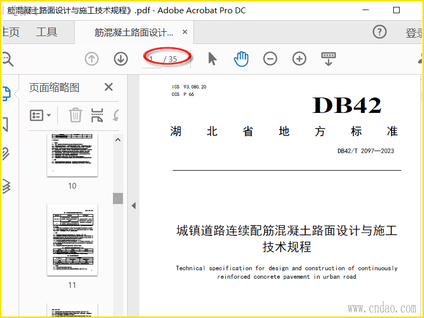Click the DB42/T 2097—2023 standard number text
Viewport: 424px width, 318px height.
366,151
